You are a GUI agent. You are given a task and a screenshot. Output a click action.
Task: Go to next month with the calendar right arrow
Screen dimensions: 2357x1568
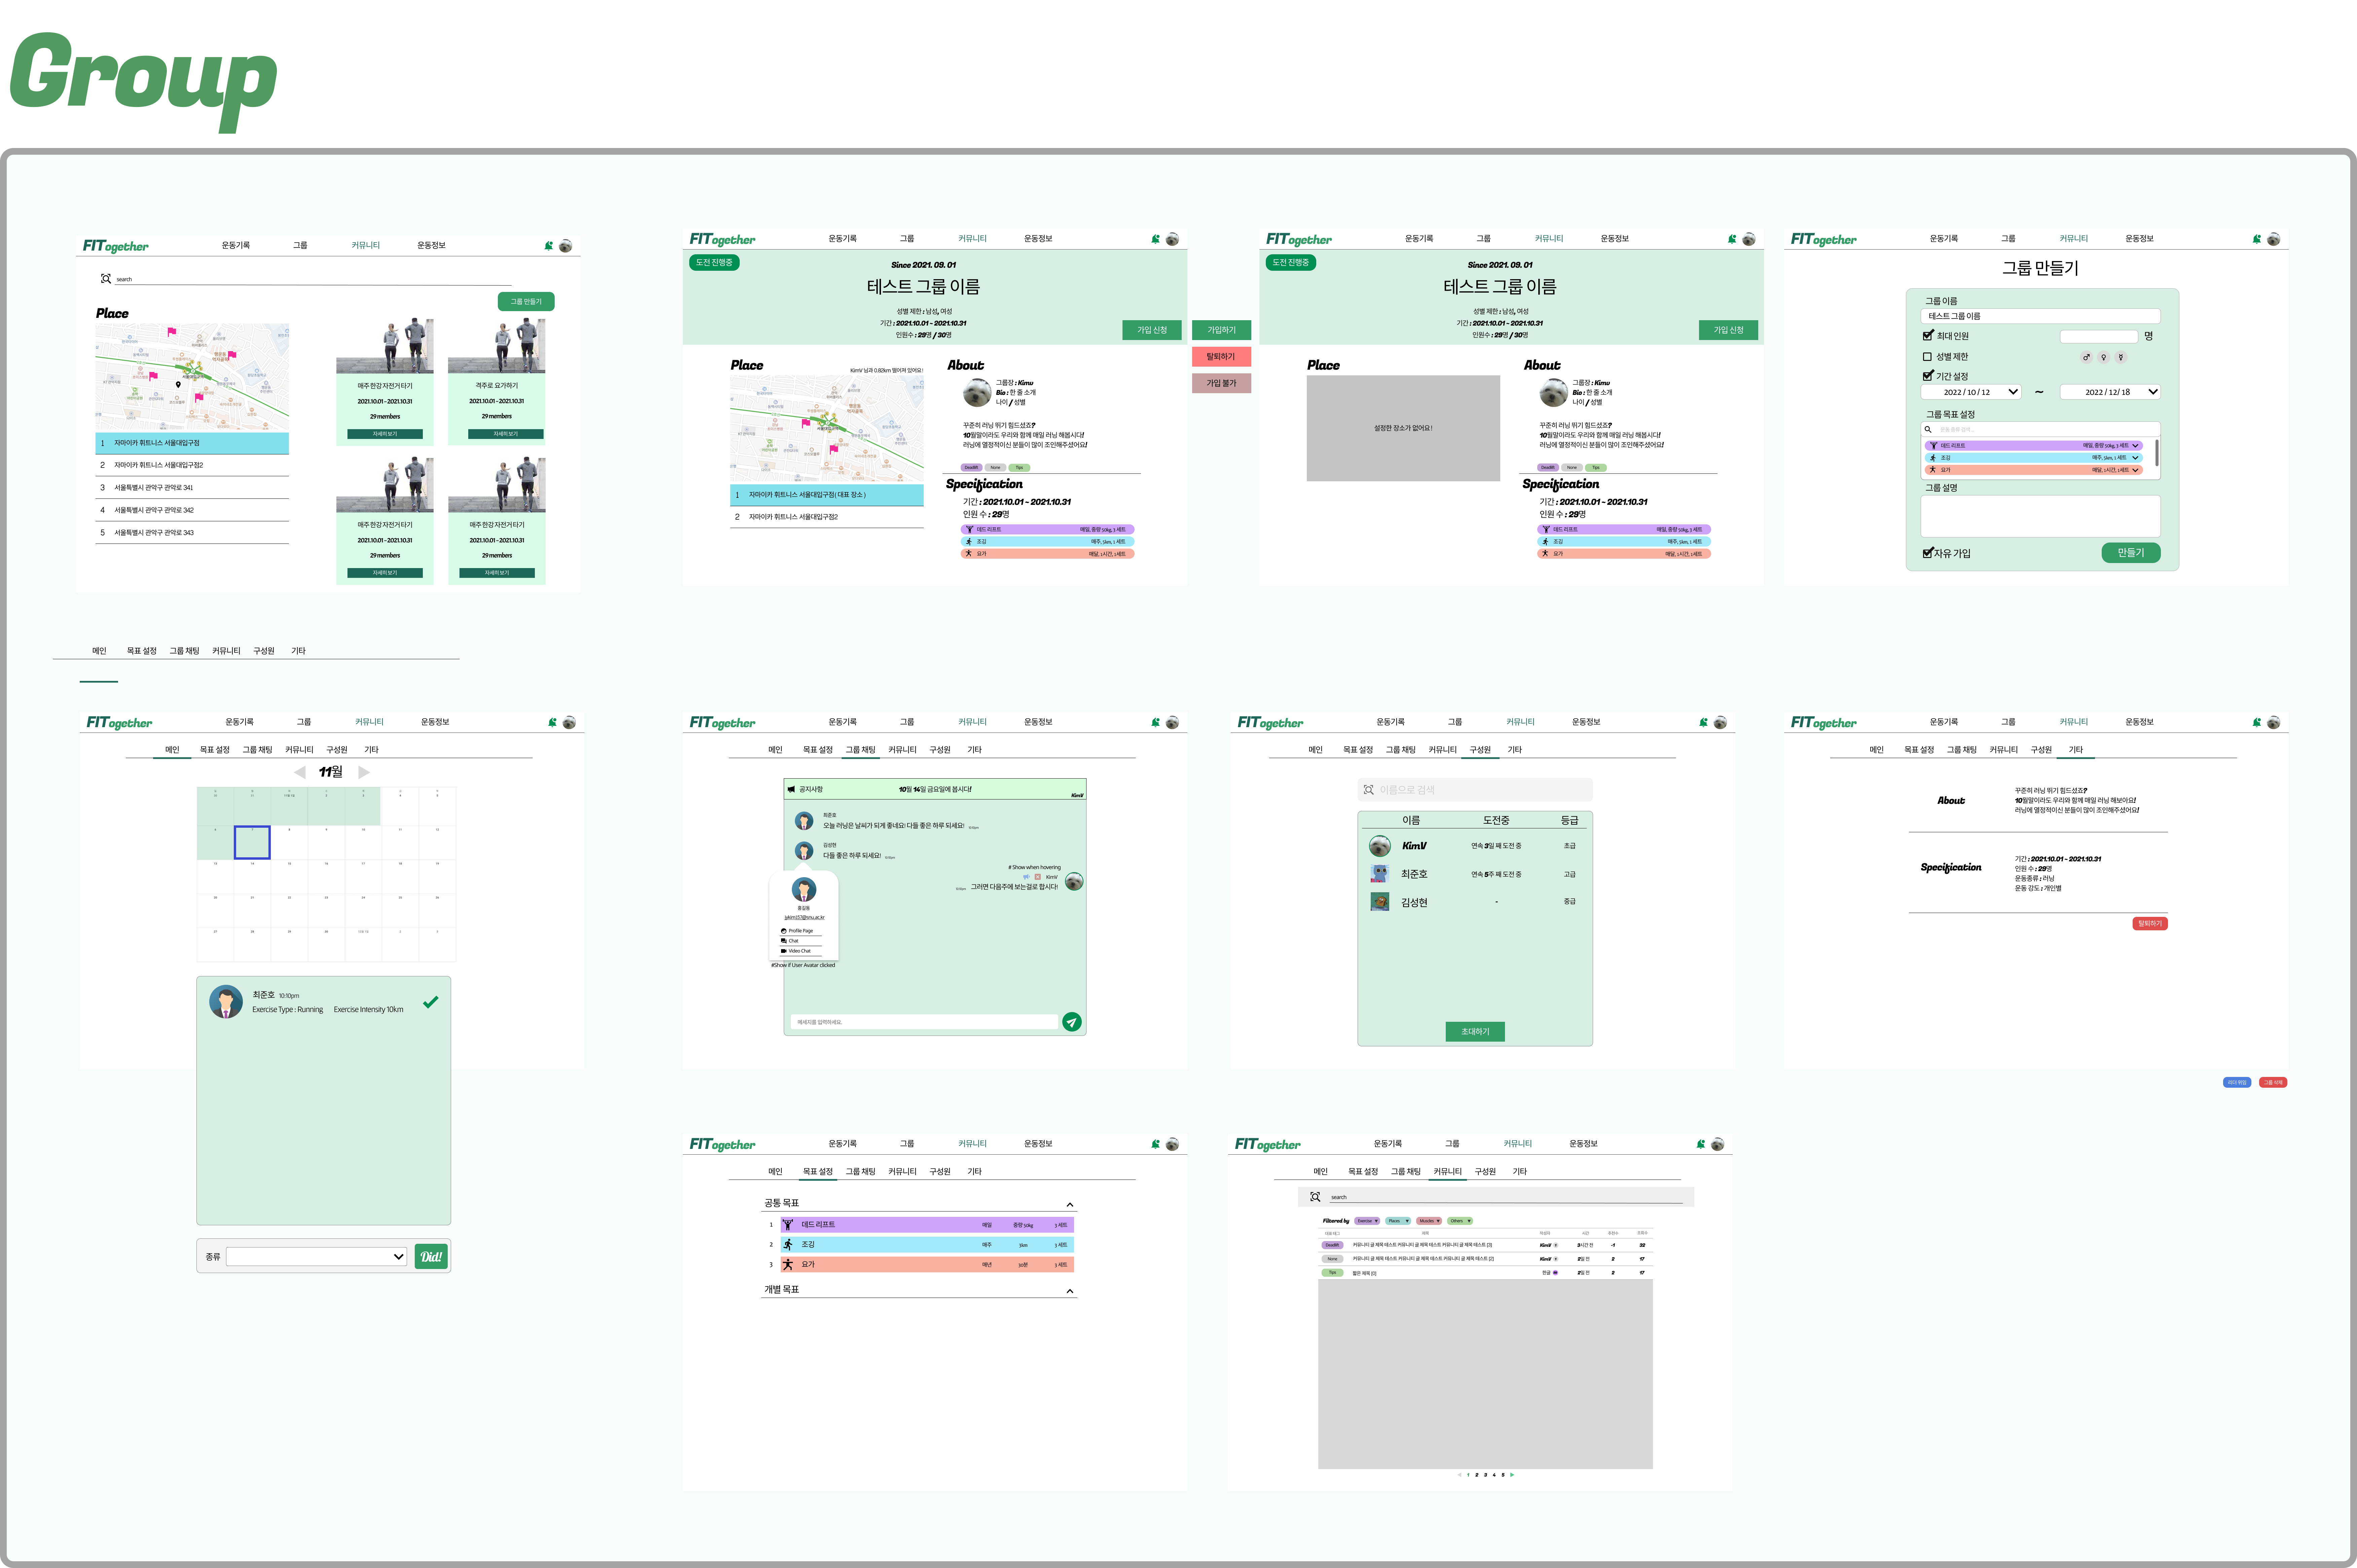point(364,772)
